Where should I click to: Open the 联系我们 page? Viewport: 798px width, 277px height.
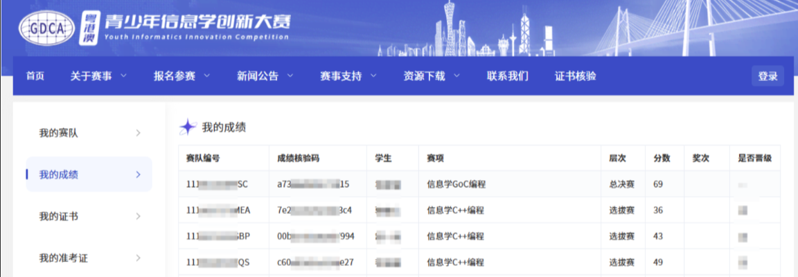[507, 76]
